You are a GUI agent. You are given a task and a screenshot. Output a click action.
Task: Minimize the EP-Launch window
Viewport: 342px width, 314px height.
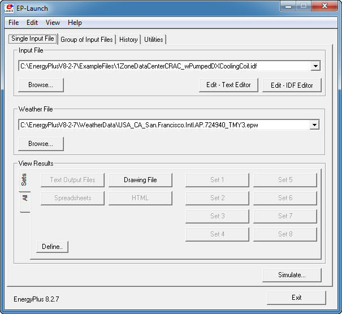click(288, 6)
